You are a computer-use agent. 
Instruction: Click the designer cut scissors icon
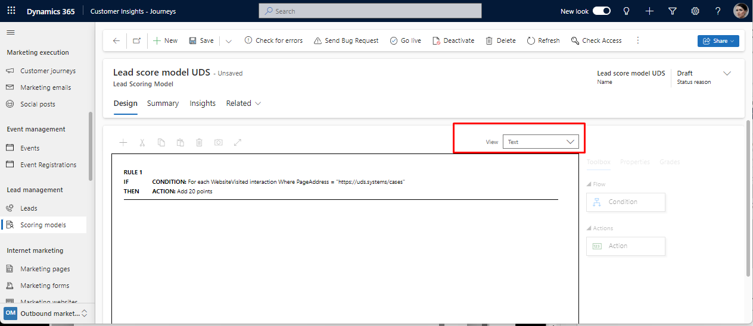click(x=142, y=143)
